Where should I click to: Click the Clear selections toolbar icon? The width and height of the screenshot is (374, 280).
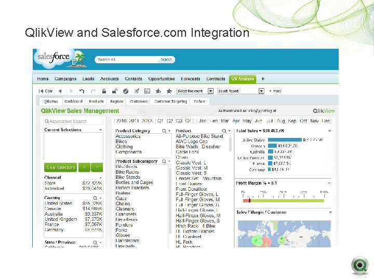coord(46,91)
